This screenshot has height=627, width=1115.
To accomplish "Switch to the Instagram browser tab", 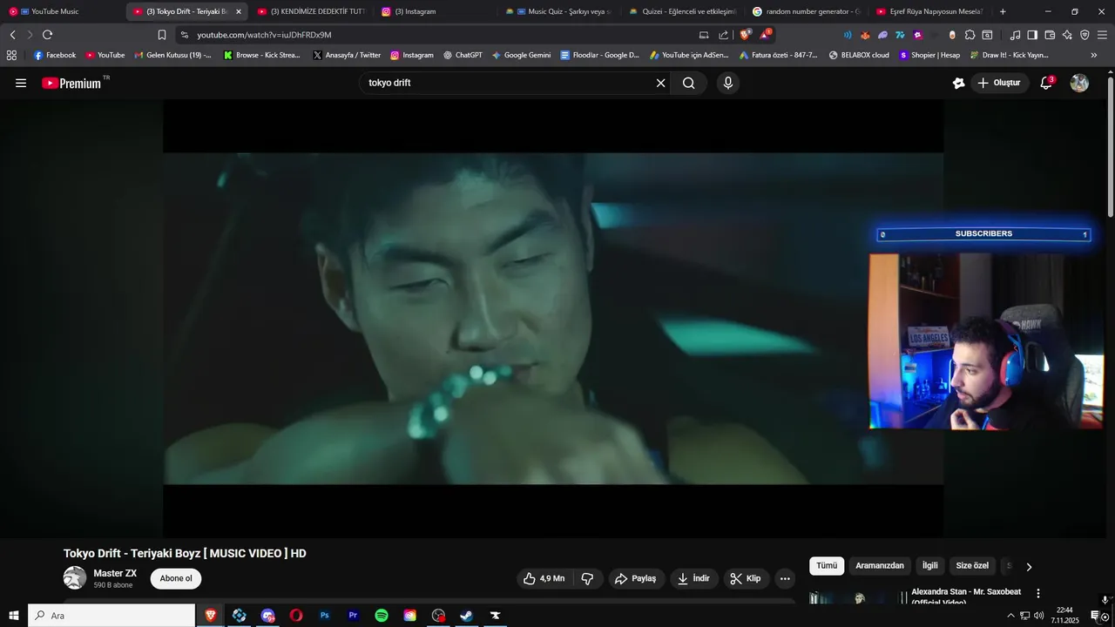I will pyautogui.click(x=436, y=11).
